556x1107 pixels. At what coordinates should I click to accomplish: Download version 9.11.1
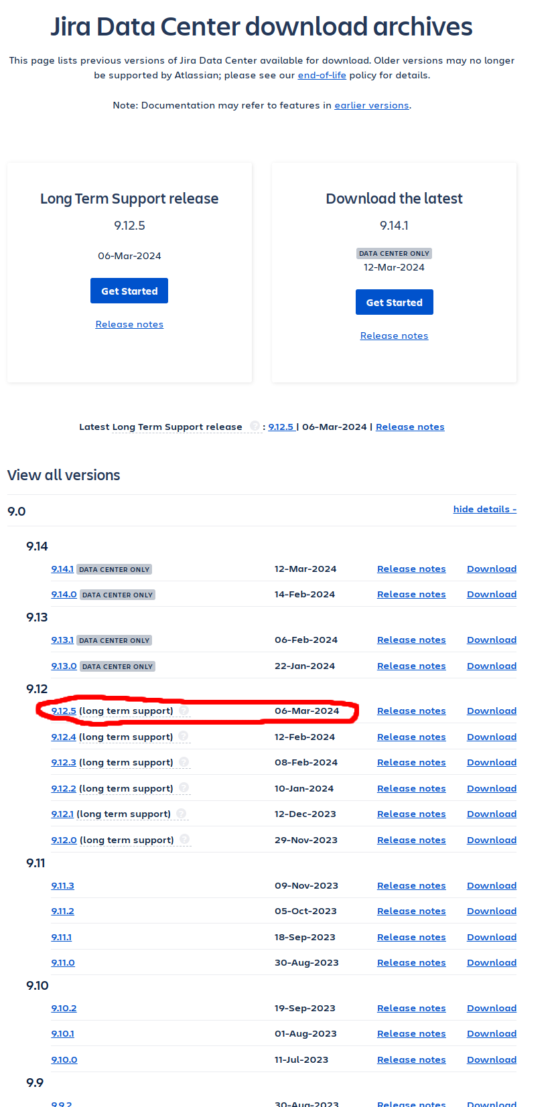pos(492,937)
